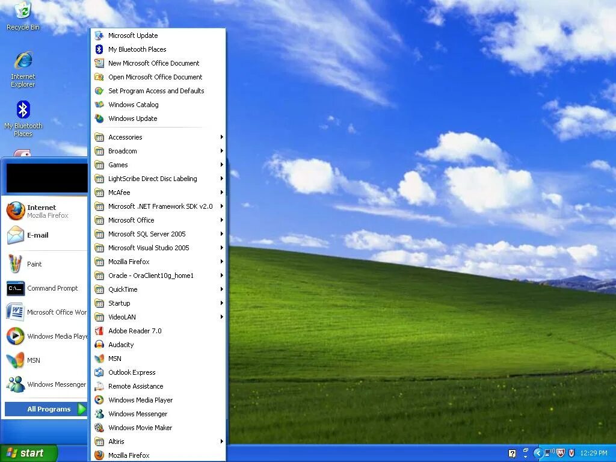The height and width of the screenshot is (462, 616).
Task: Select Open Microsoft Office Document
Action: pos(158,77)
